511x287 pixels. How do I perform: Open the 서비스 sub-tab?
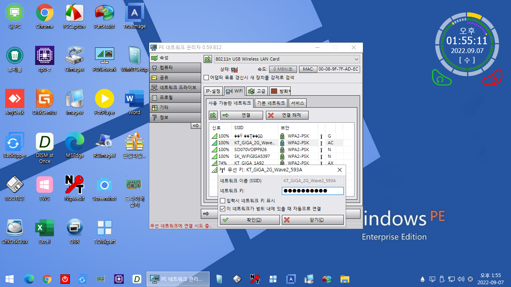tap(297, 103)
